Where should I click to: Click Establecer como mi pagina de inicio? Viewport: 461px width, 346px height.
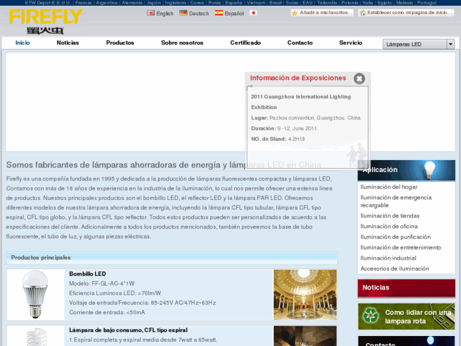click(407, 13)
